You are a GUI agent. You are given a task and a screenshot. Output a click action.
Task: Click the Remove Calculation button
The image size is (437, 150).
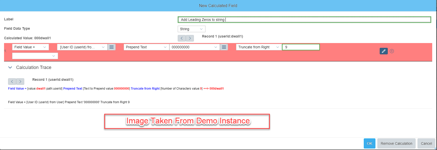[396, 143]
